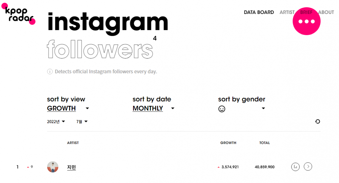The width and height of the screenshot is (339, 183).
Task: Open the ARTIST menu item
Action: (x=287, y=12)
